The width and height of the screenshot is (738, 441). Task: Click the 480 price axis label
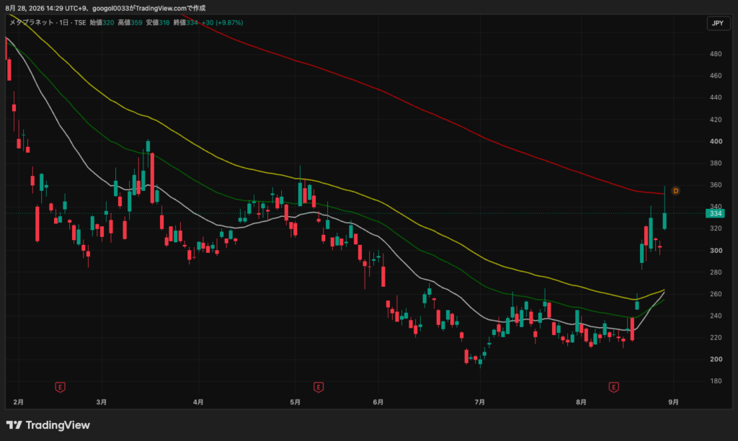(x=716, y=54)
